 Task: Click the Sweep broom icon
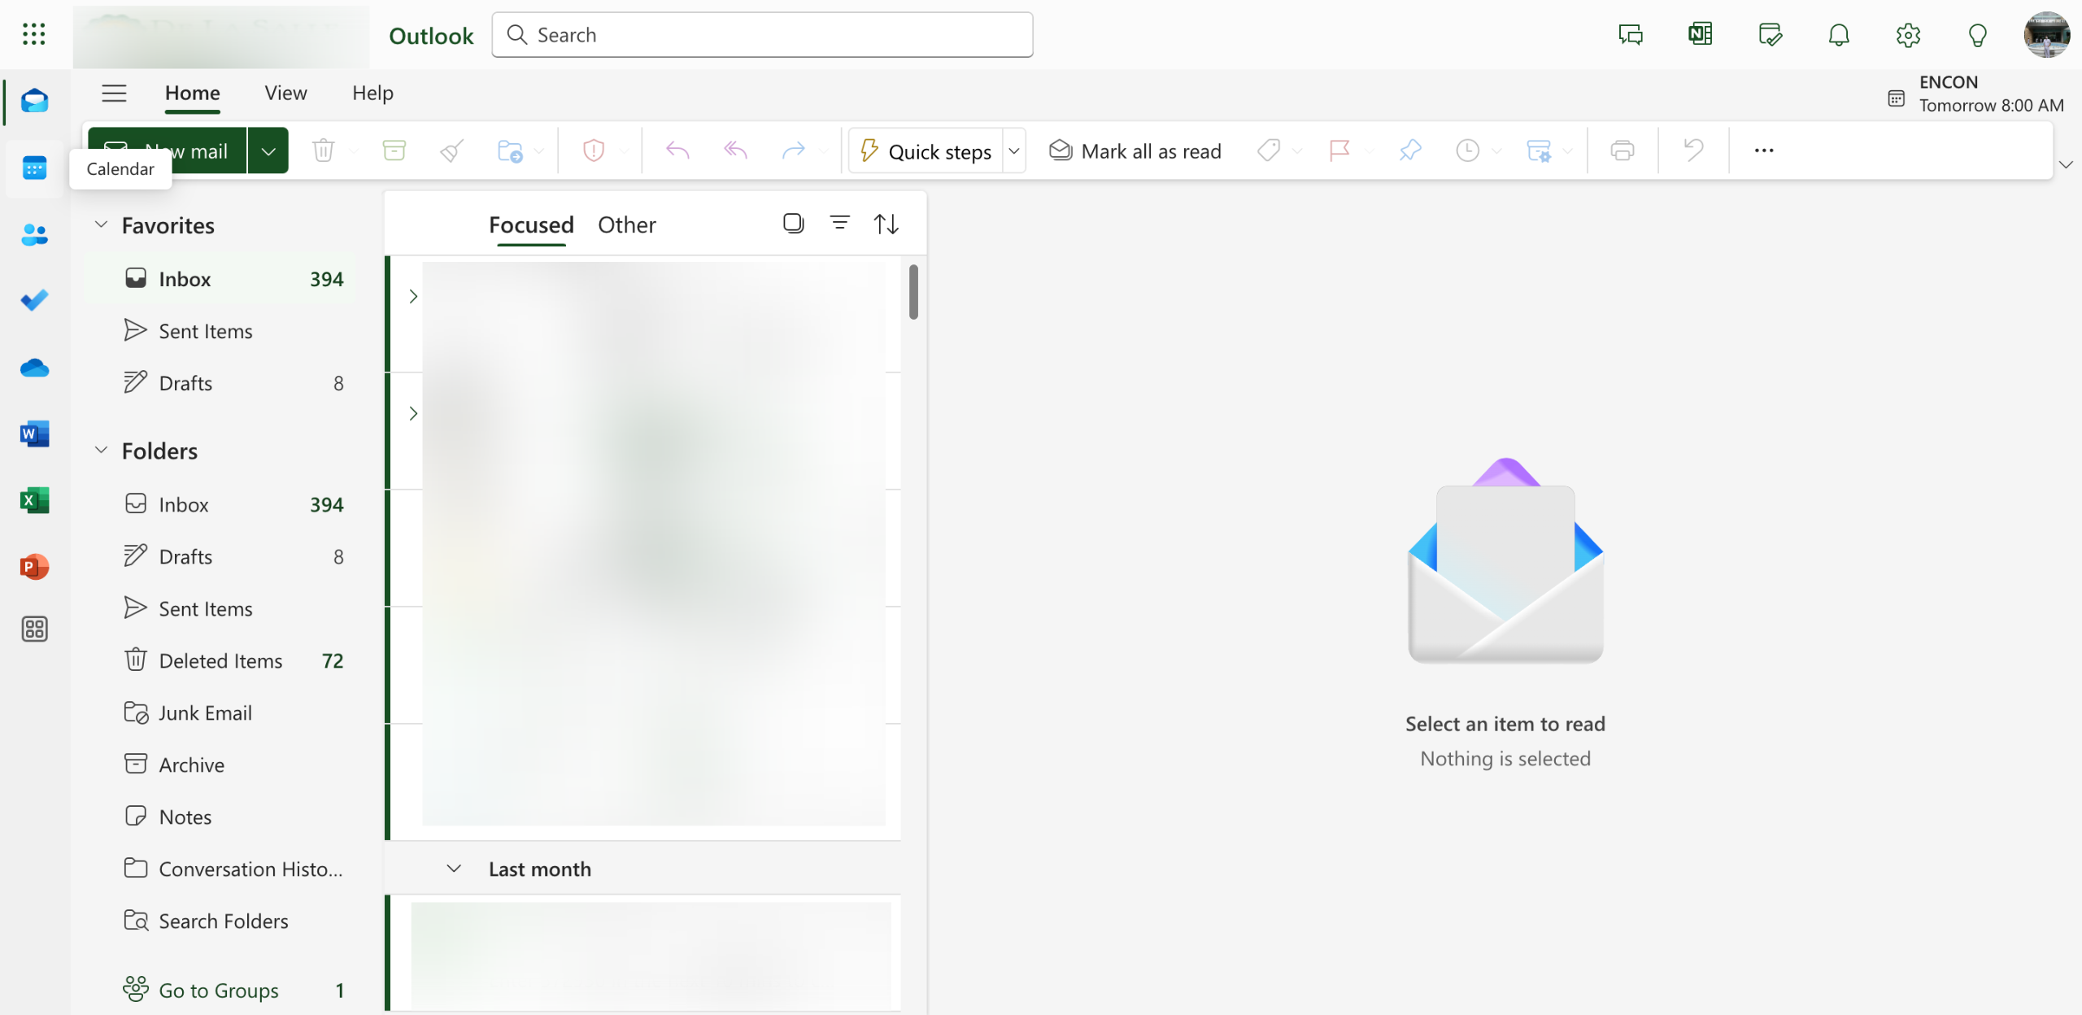(x=451, y=150)
